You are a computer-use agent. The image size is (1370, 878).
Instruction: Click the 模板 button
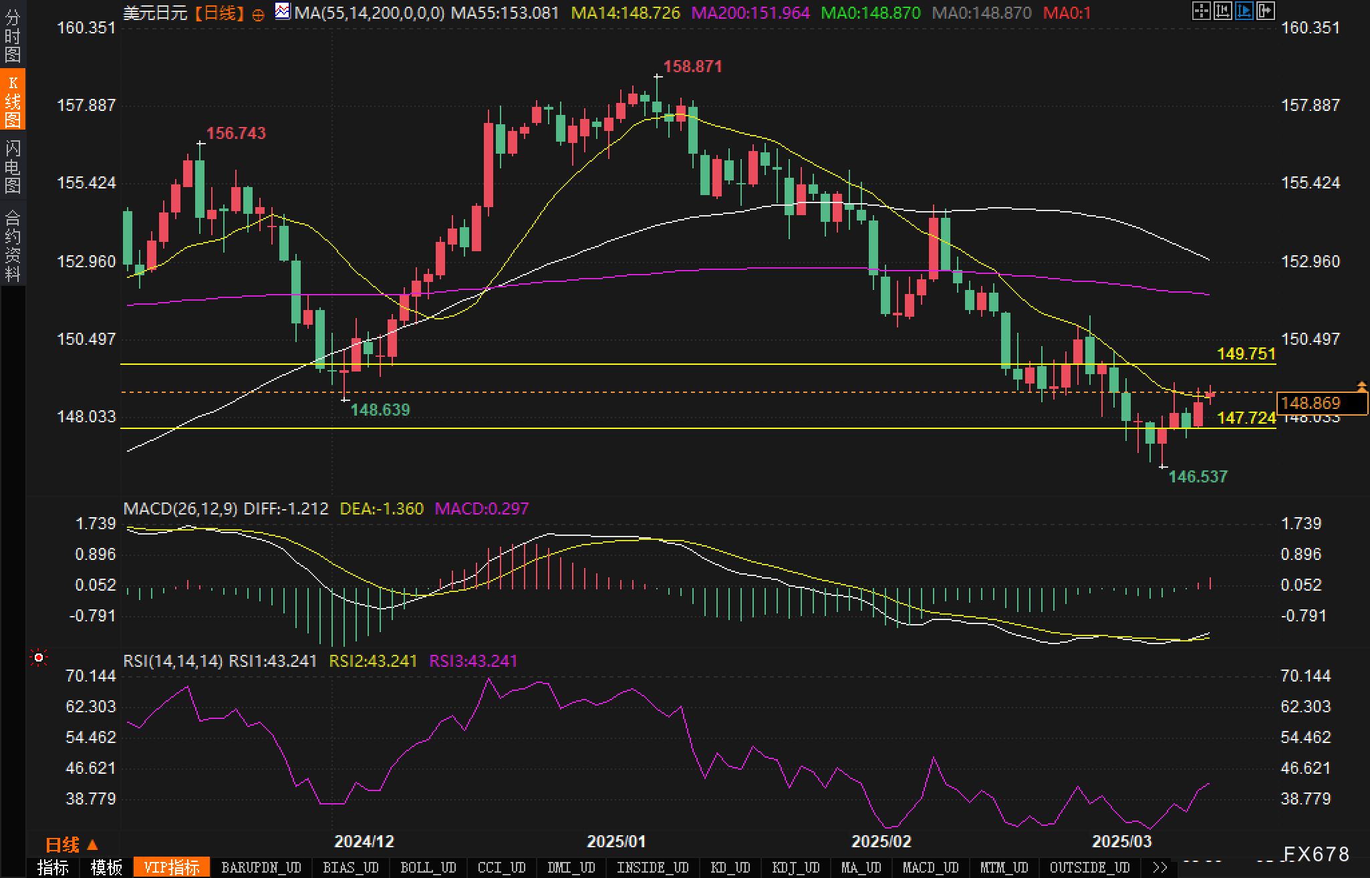click(106, 868)
